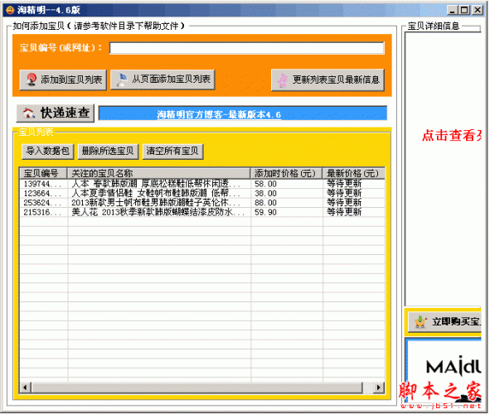The height and width of the screenshot is (414, 490).
Task: Click the 添加到宝贝列表 button icon
Action: [31, 79]
